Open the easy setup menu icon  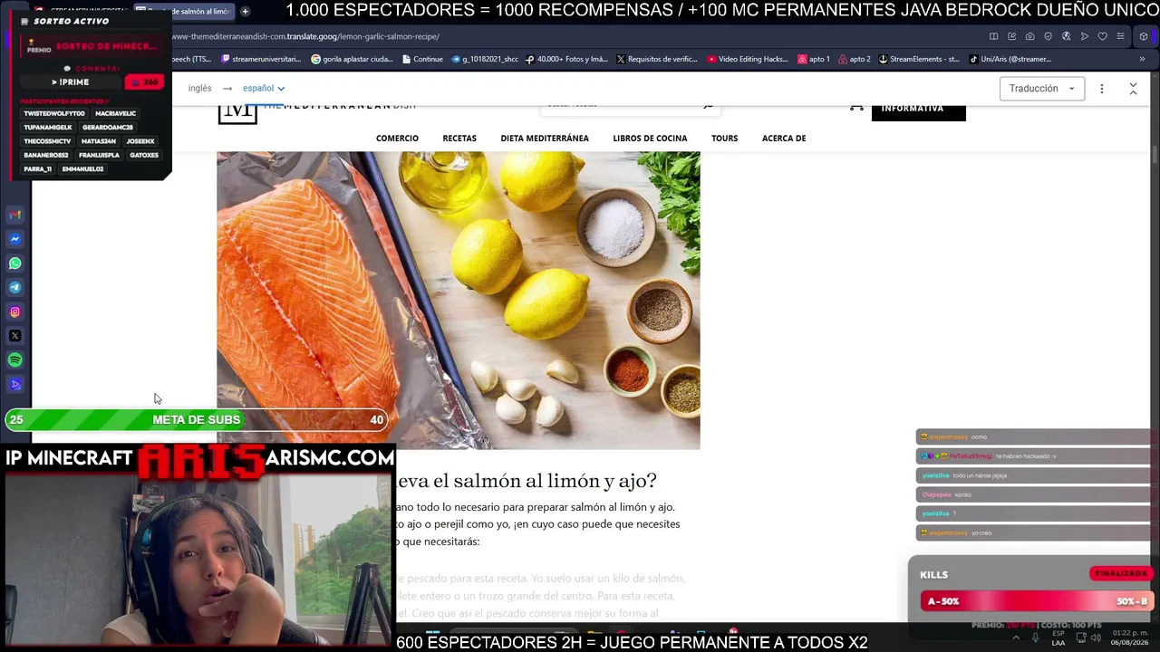[1121, 36]
